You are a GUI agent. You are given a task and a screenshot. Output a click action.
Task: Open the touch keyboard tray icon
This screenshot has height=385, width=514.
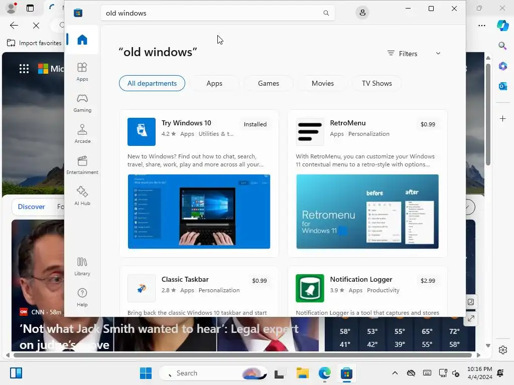click(x=427, y=373)
